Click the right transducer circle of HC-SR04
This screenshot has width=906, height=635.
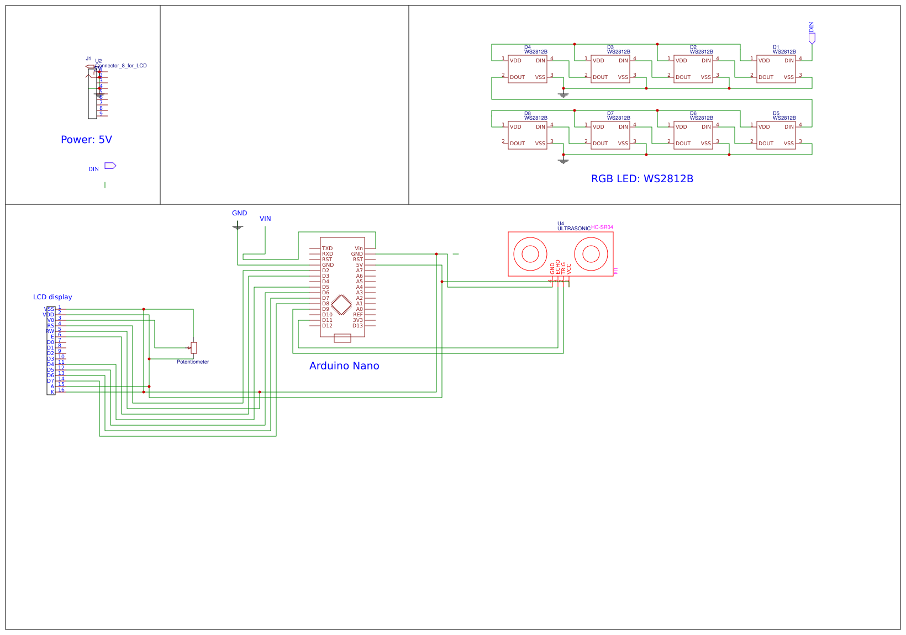[591, 254]
